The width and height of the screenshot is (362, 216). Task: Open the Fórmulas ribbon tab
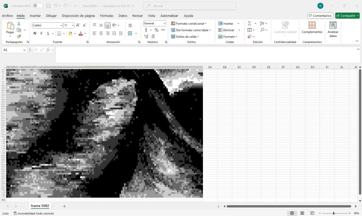[106, 16]
